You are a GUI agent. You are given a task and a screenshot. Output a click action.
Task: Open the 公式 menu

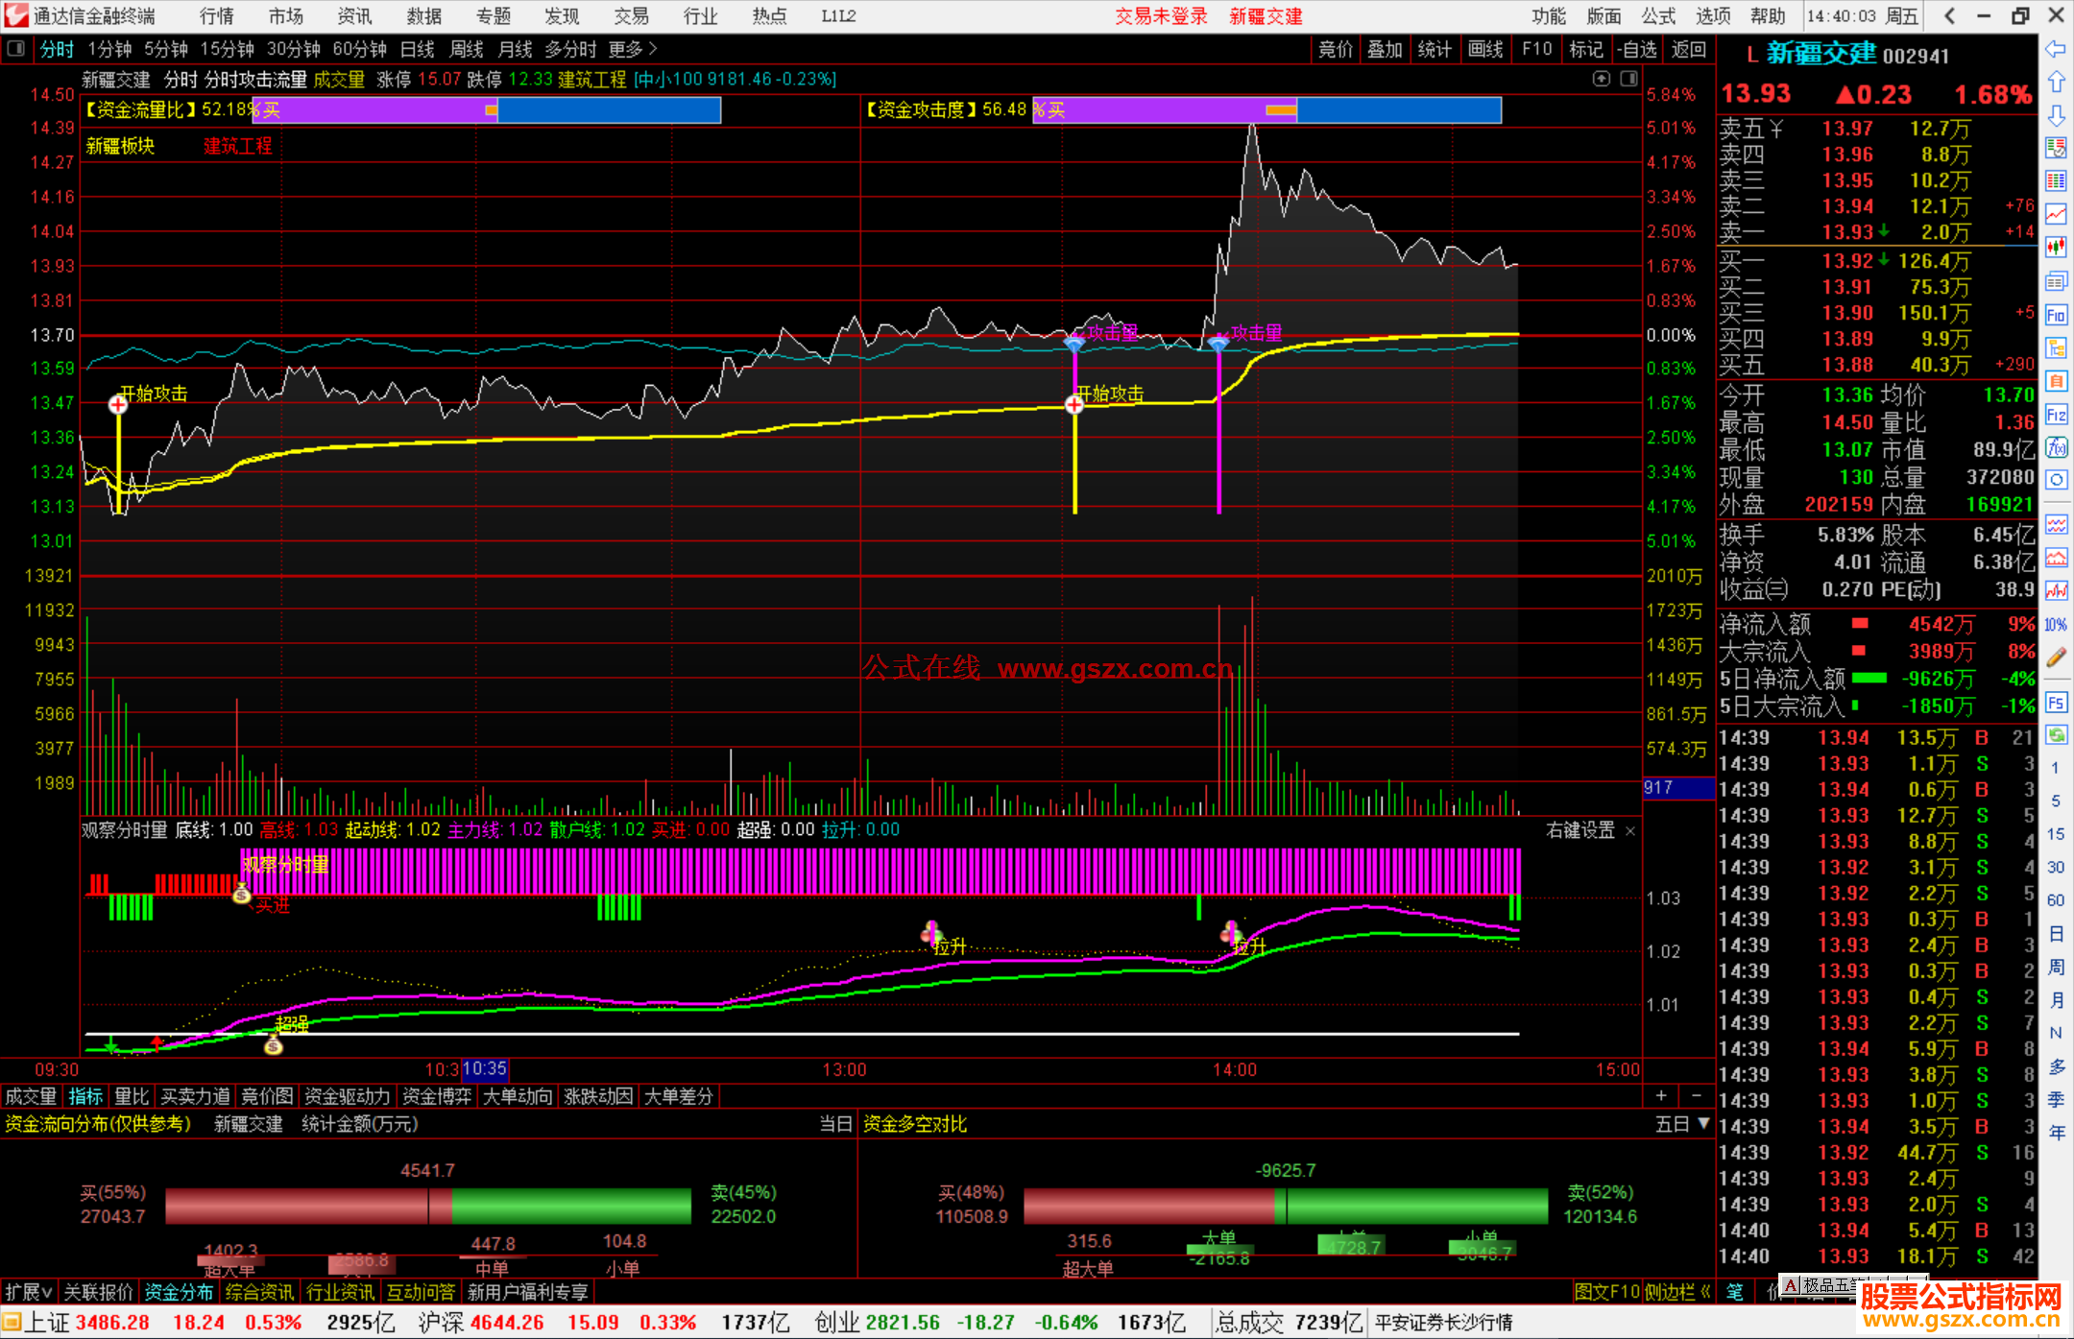click(1658, 16)
